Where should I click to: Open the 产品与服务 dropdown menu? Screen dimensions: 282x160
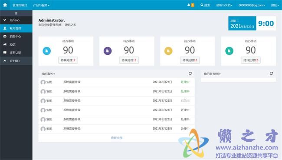pyautogui.click(x=41, y=5)
